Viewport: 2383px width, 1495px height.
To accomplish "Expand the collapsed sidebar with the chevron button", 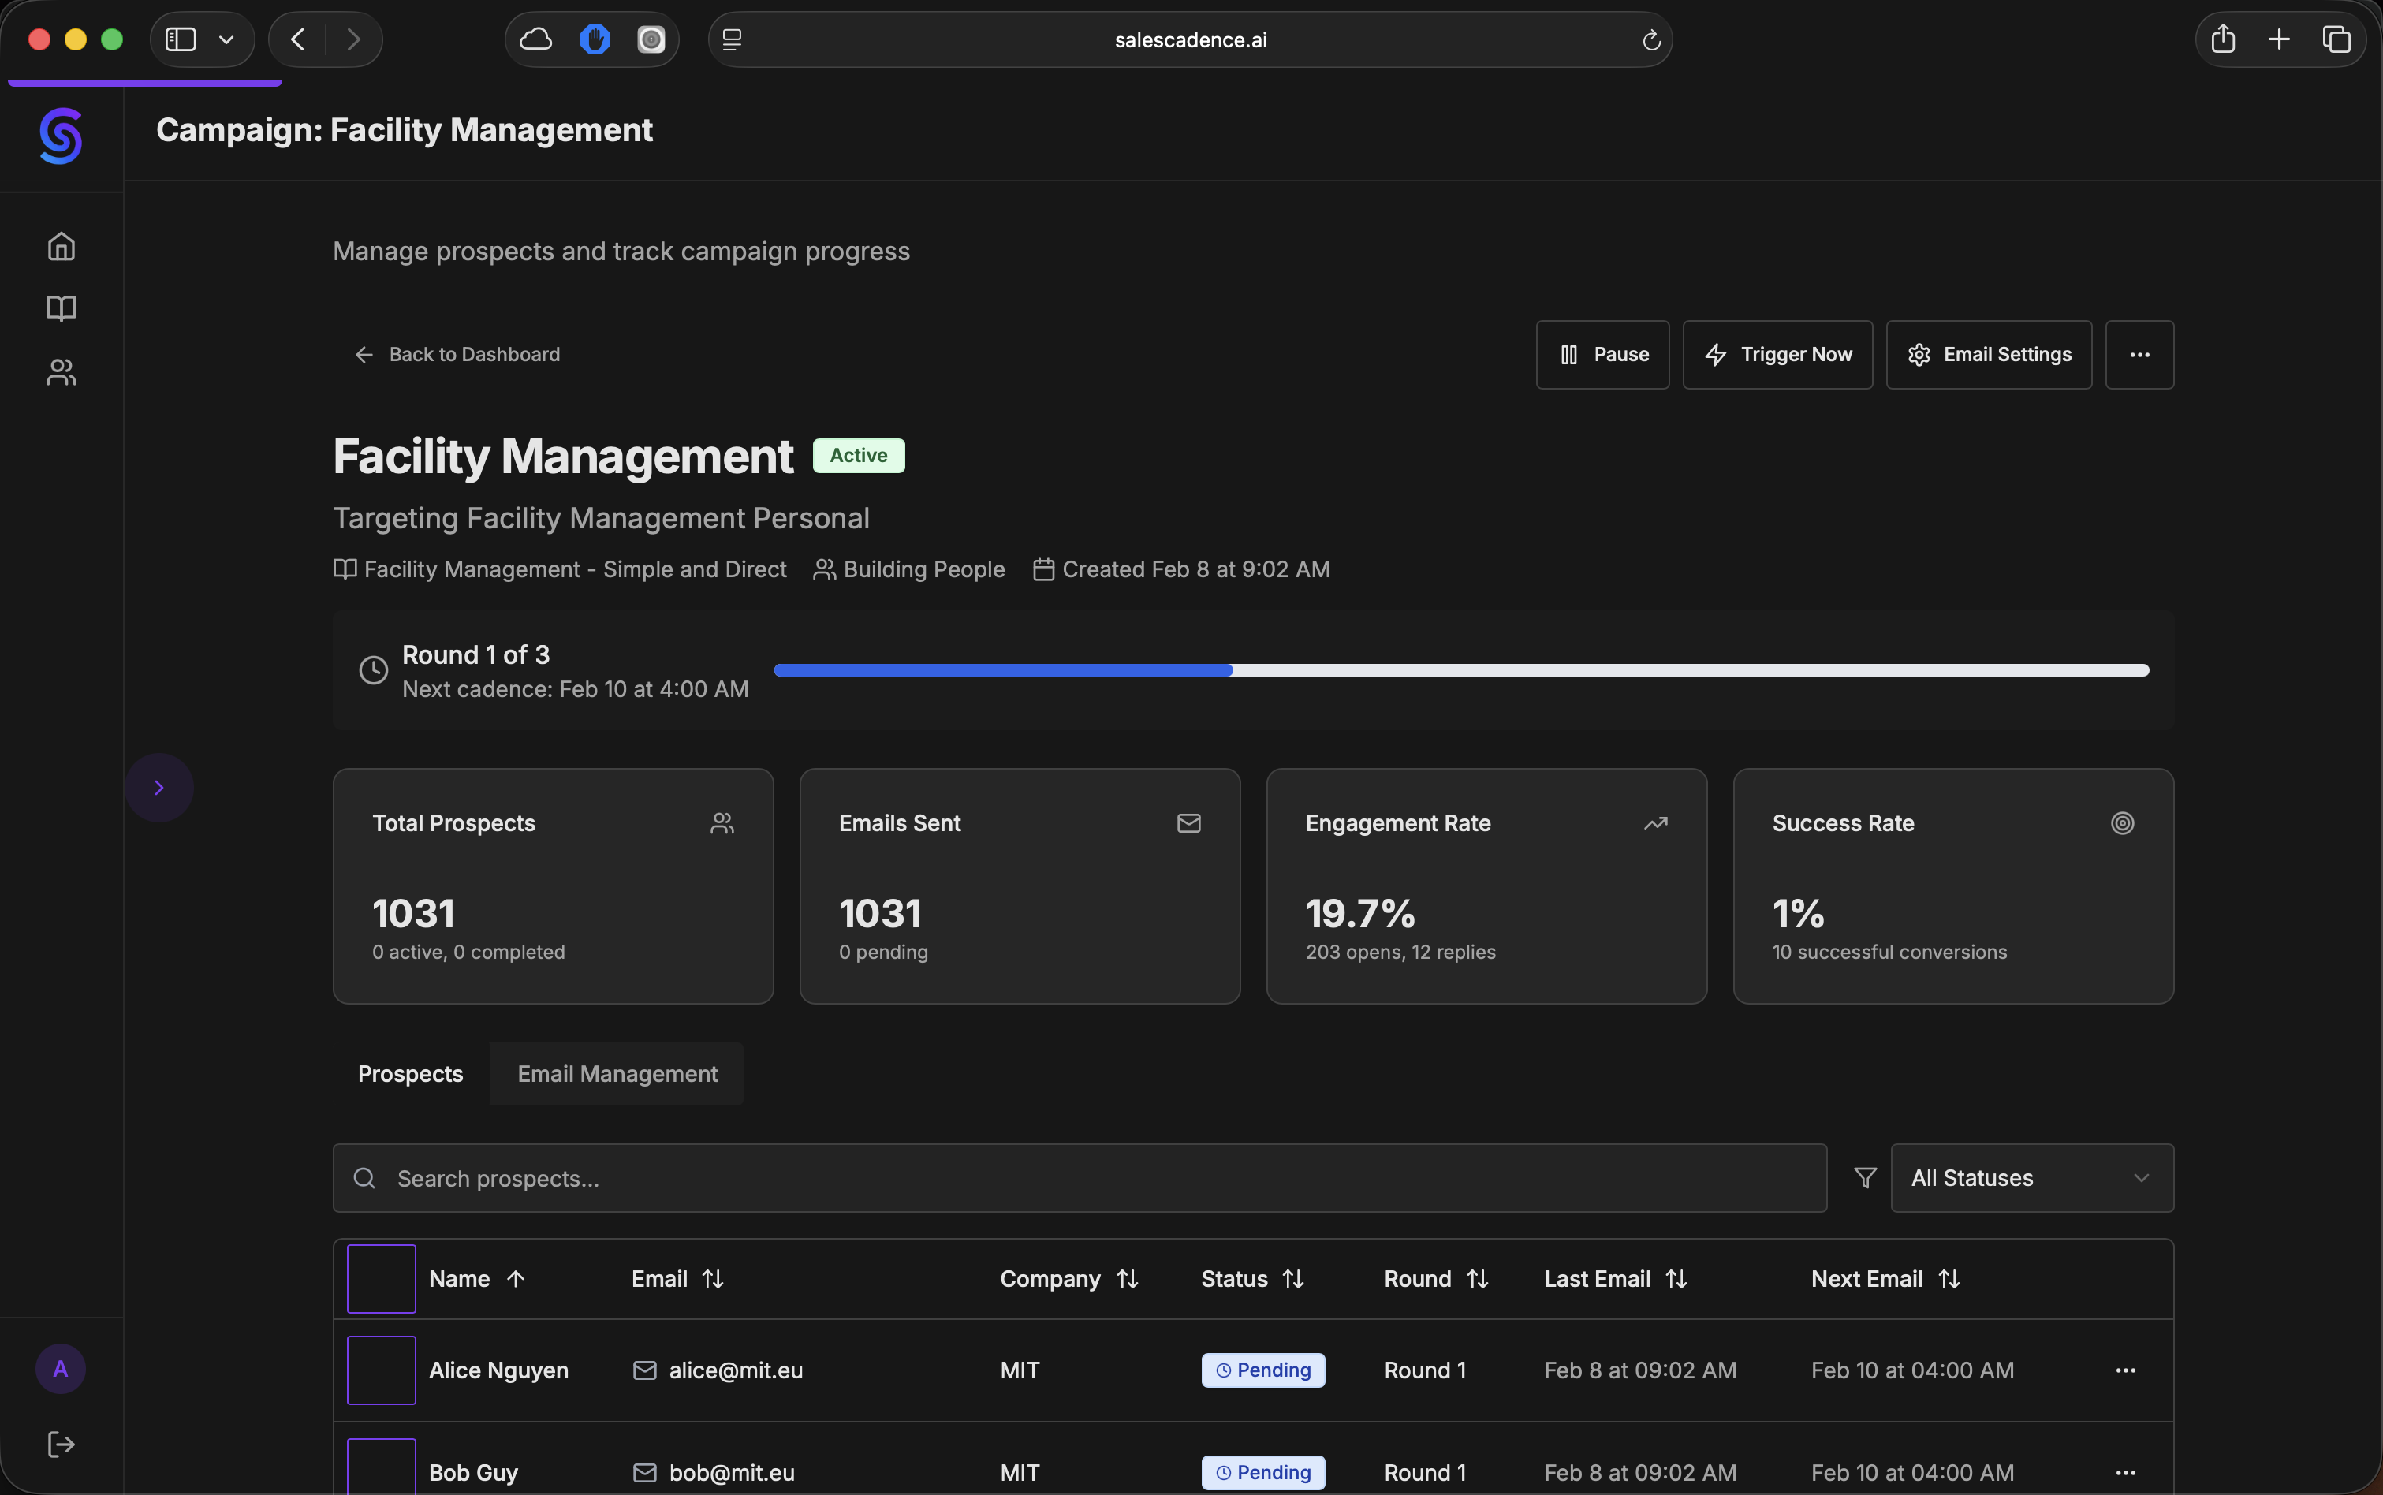I will click(x=159, y=787).
